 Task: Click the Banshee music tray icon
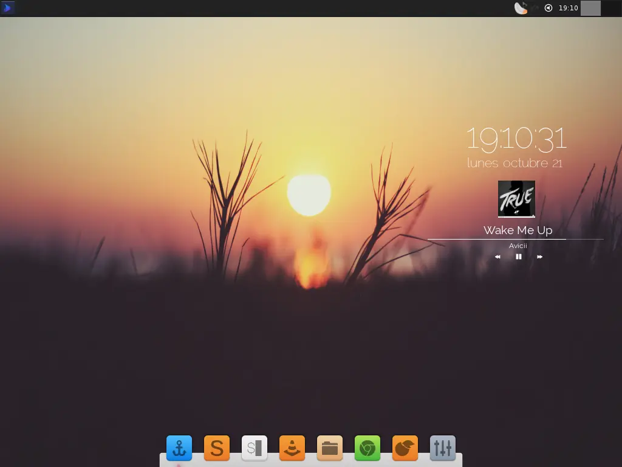click(x=521, y=8)
